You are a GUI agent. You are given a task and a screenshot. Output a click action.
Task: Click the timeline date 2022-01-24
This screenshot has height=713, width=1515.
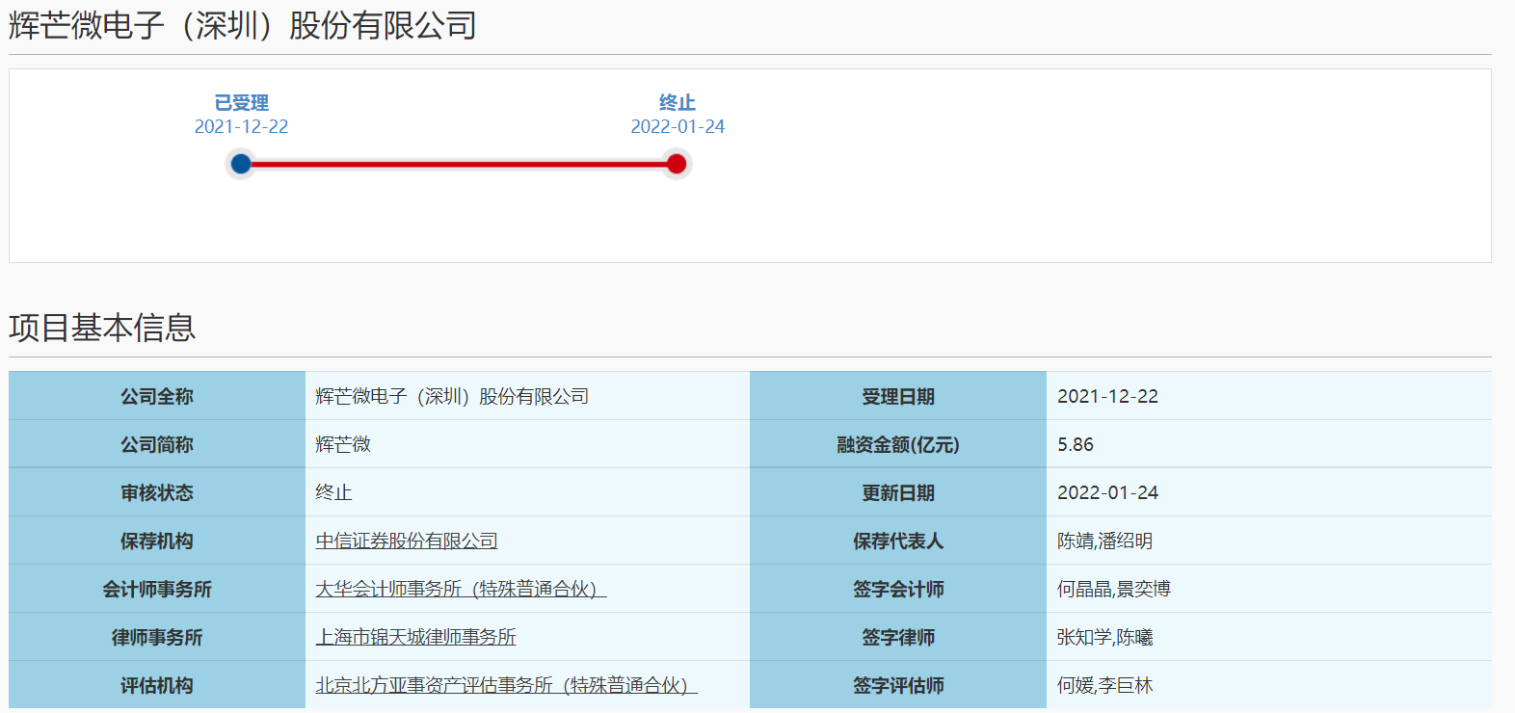678,126
